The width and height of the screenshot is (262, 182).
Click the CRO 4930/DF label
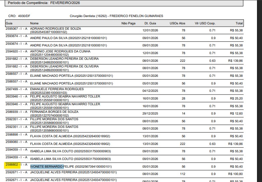[19, 16]
